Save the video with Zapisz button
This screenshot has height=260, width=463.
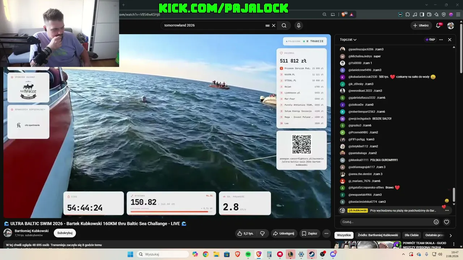coord(309,233)
